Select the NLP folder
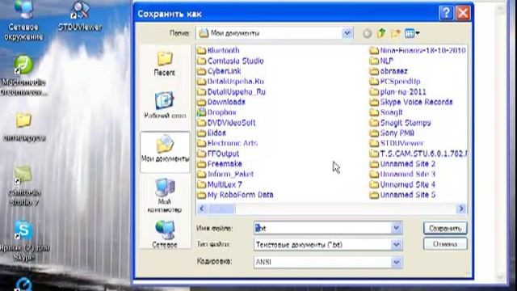Viewport: 517px width, 291px height. (381, 61)
